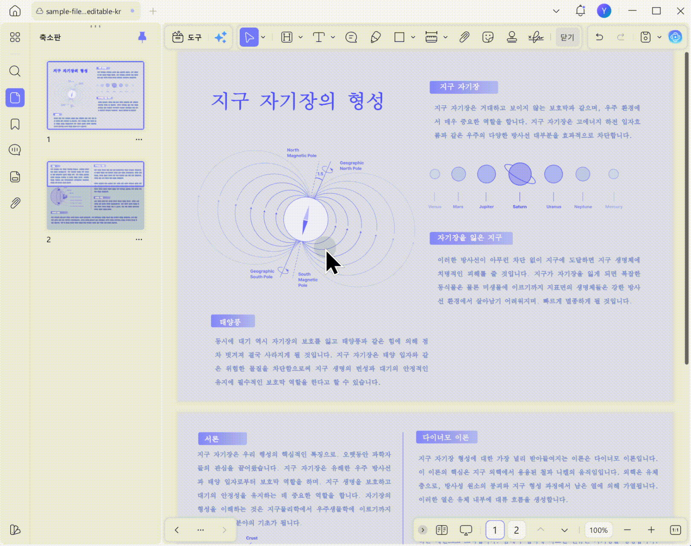Screen dimensions: 691x546
Task: Click the 다이너모 이론 heading label
Action: click(x=447, y=437)
